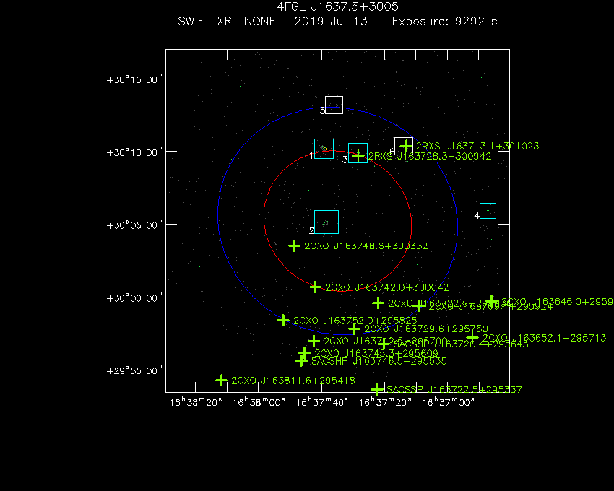614x491 pixels.
Task: Click the label SACSHP J163746.5+295535
Action: [379, 361]
